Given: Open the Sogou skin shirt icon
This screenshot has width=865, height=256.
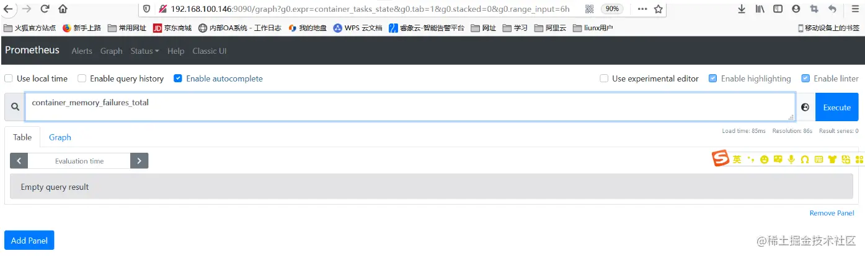Looking at the screenshot, I should pos(832,159).
